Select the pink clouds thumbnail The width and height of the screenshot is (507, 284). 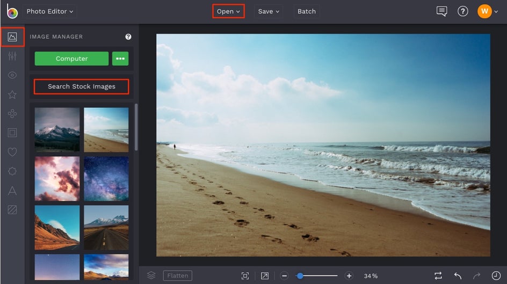[x=57, y=179]
